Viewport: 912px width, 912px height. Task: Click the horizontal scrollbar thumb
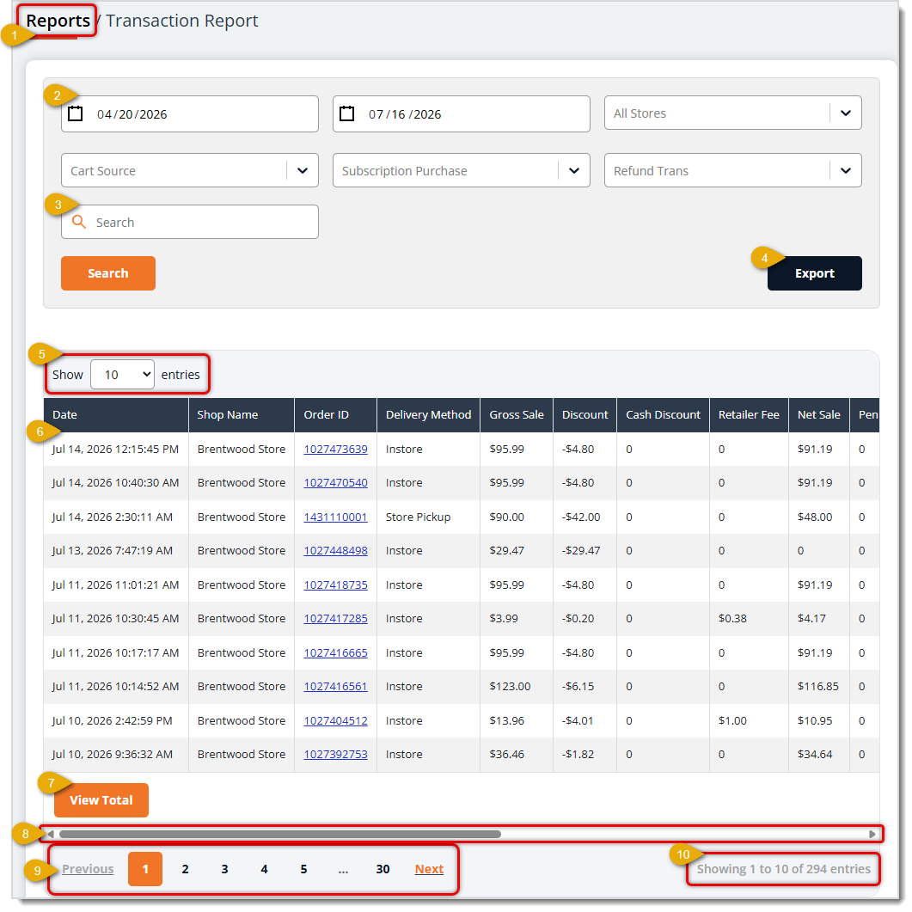point(279,834)
